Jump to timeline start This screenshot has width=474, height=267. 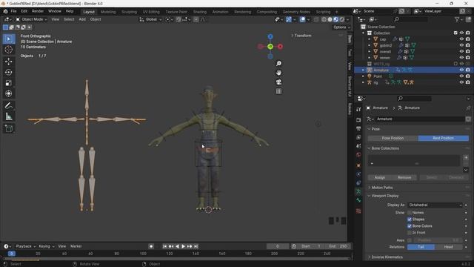pyautogui.click(x=164, y=246)
